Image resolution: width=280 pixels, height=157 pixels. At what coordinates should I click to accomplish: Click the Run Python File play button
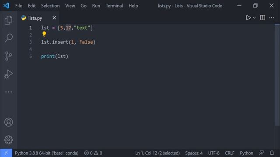[x=248, y=17]
